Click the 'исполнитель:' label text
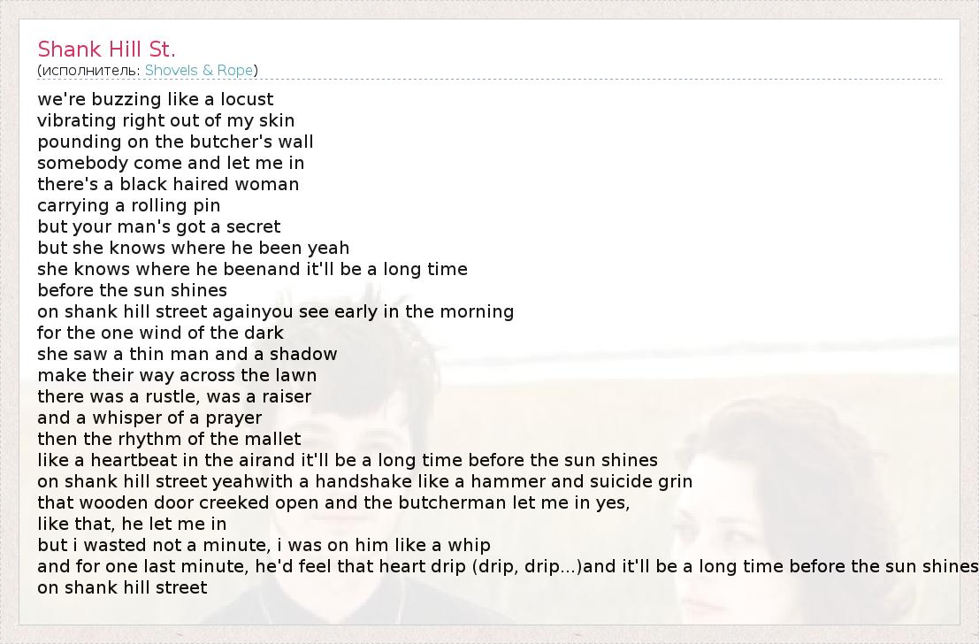Viewport: 979px width, 644px height. 90,70
